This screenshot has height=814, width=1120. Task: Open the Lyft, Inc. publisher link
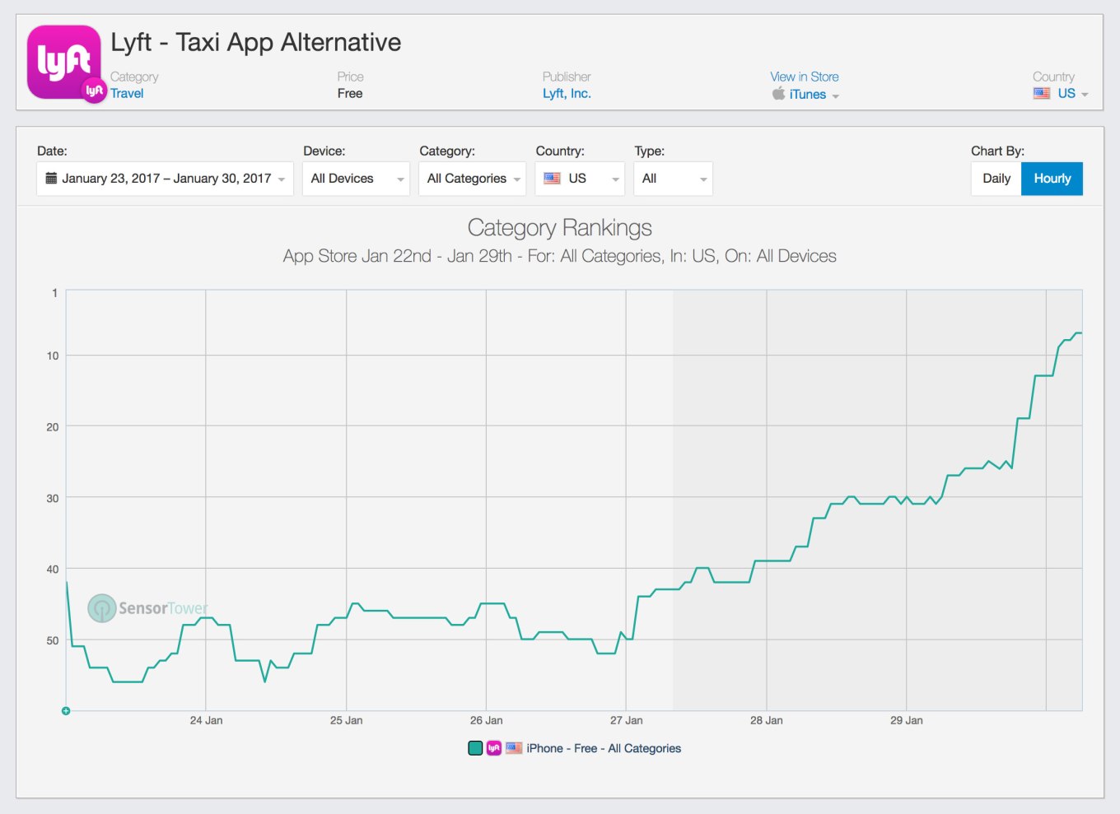click(x=567, y=94)
